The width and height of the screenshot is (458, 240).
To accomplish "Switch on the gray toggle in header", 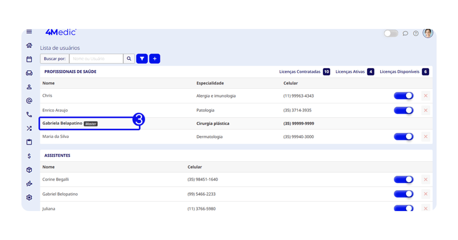I will [391, 33].
